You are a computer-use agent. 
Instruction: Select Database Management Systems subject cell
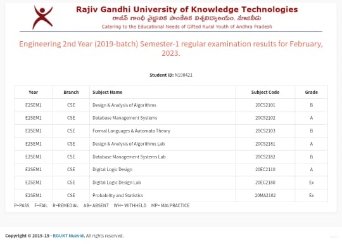(x=163, y=118)
